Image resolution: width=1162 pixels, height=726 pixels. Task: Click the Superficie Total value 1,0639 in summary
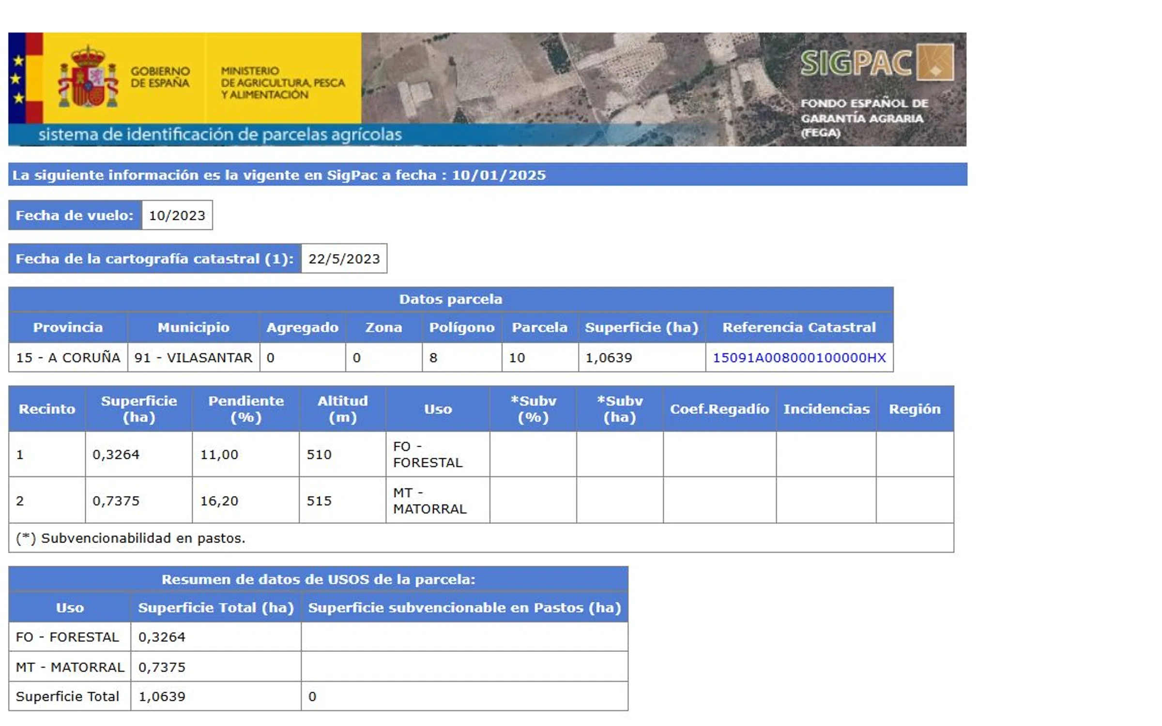pyautogui.click(x=162, y=696)
